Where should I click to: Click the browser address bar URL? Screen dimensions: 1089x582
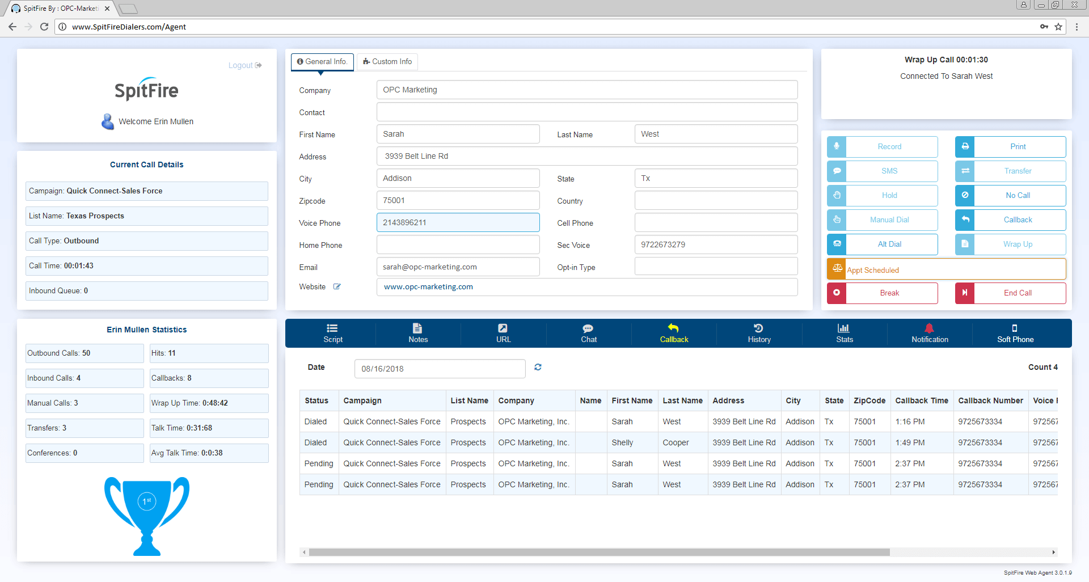(129, 27)
